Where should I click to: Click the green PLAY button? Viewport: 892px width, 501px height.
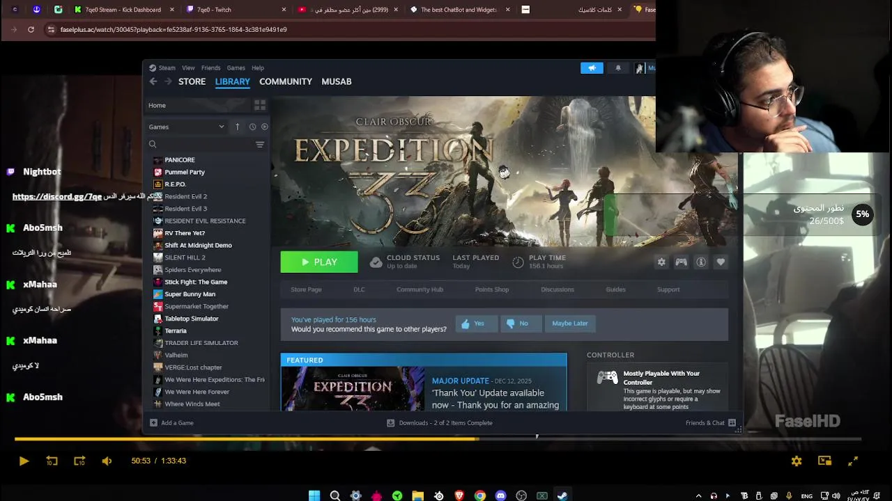click(x=319, y=262)
